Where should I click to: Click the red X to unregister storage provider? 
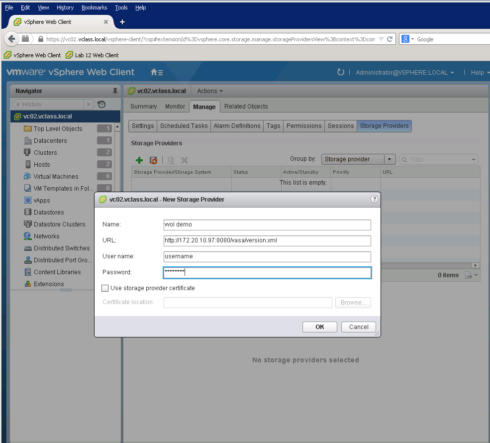coord(184,160)
